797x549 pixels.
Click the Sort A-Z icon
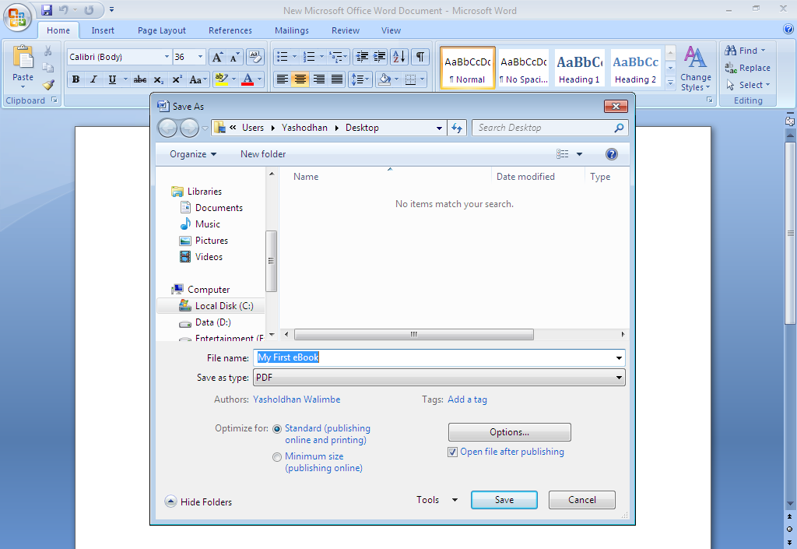pos(399,57)
